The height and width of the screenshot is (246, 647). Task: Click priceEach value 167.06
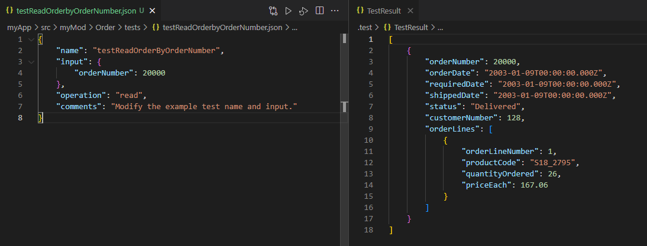coord(535,185)
